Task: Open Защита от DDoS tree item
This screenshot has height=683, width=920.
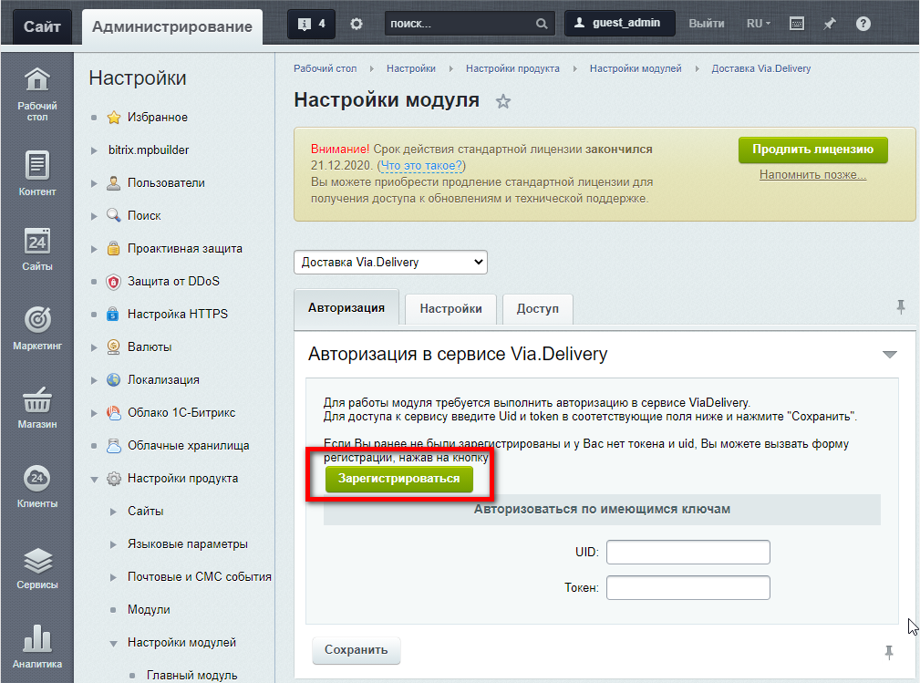Action: (173, 282)
